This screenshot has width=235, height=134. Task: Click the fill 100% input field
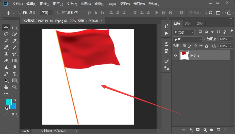tap(224, 46)
